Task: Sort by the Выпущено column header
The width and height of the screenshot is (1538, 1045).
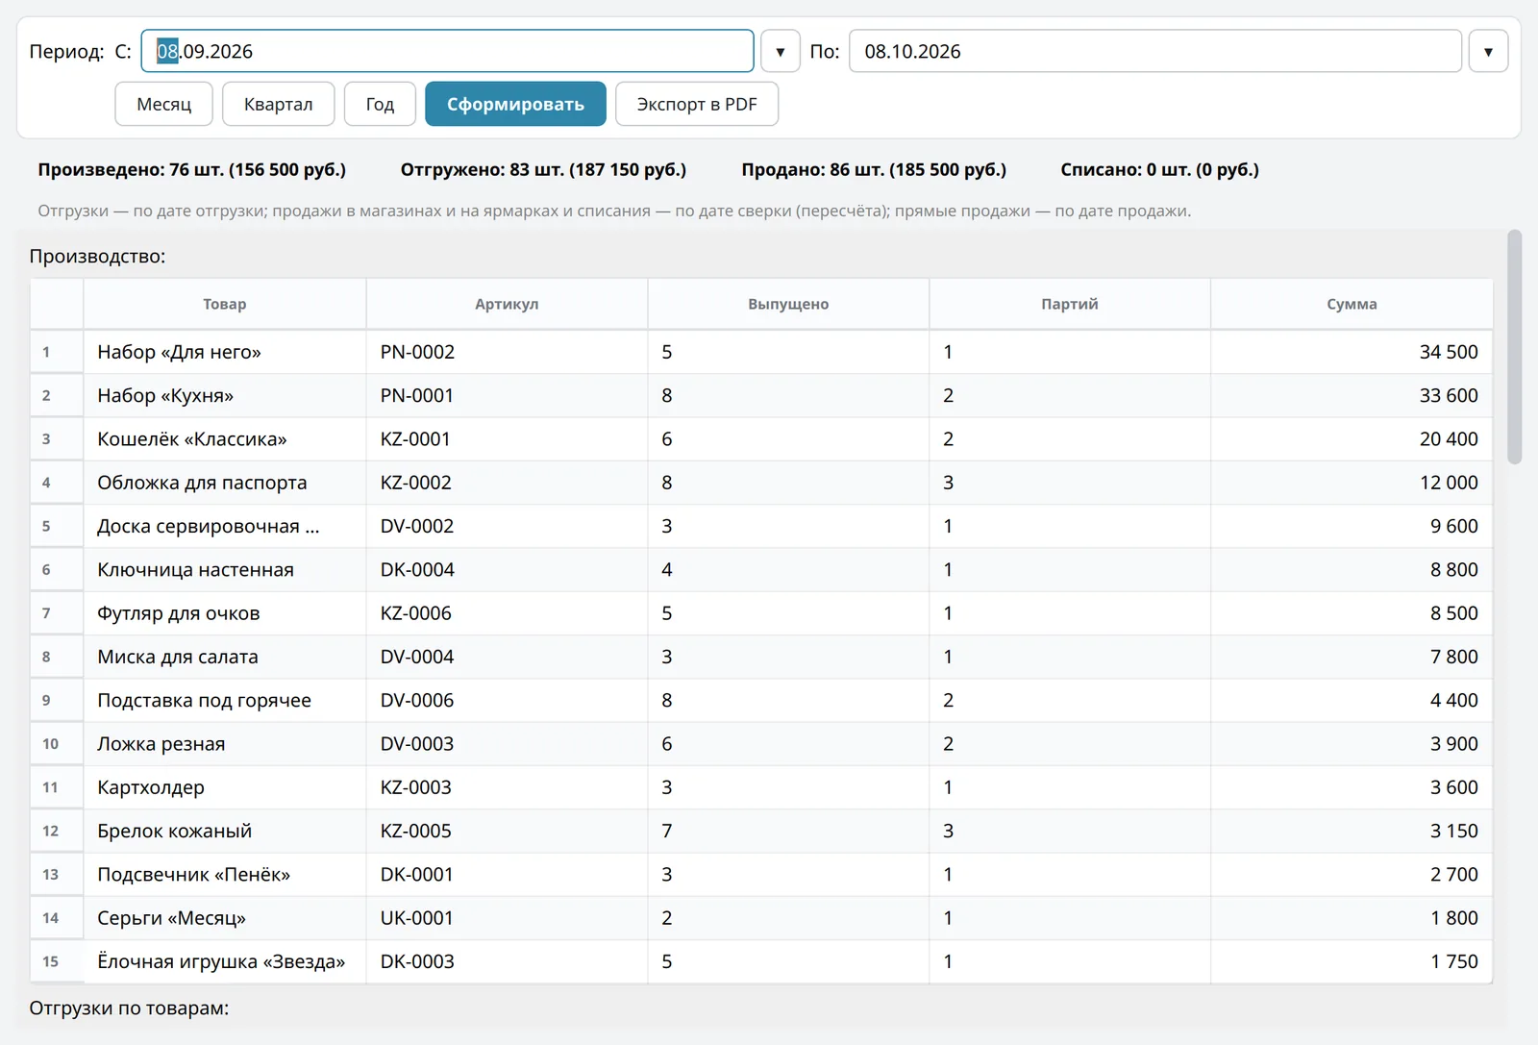Action: (x=788, y=304)
